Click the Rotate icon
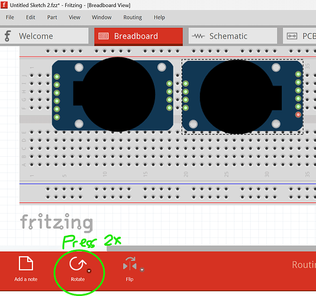Image resolution: width=316 pixels, height=296 pixels. pyautogui.click(x=78, y=263)
